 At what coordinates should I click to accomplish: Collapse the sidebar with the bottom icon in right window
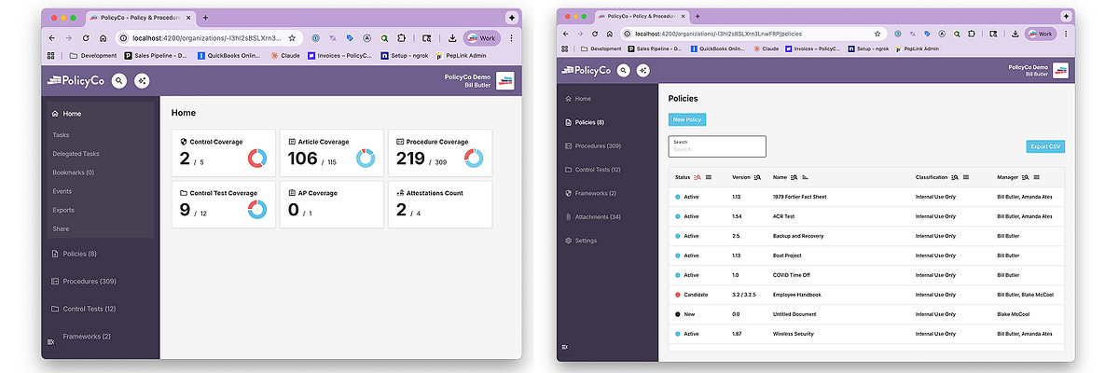[x=565, y=347]
